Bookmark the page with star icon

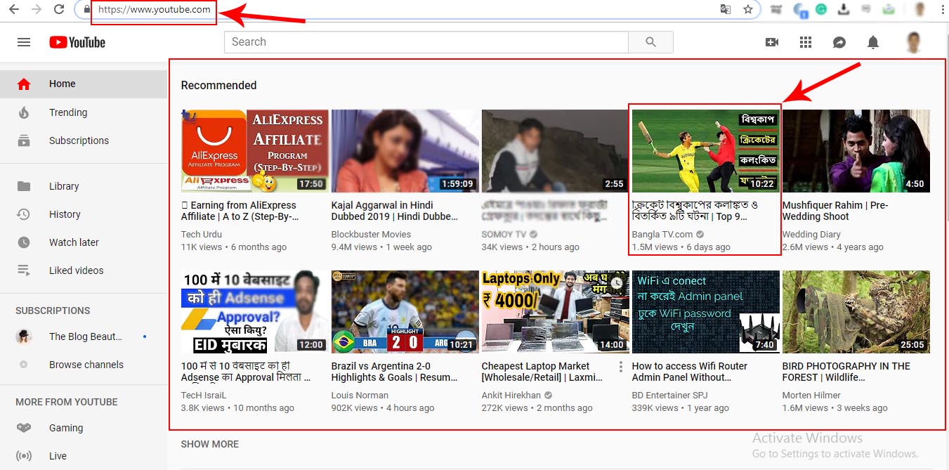[748, 10]
